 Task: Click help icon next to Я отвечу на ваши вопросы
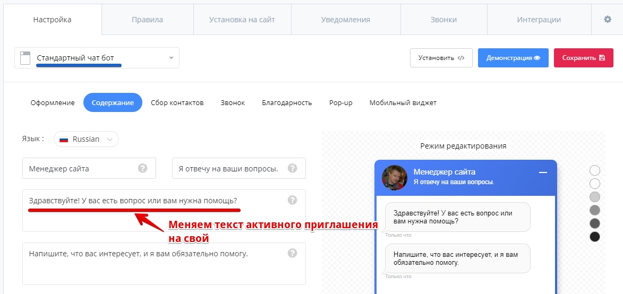[293, 168]
